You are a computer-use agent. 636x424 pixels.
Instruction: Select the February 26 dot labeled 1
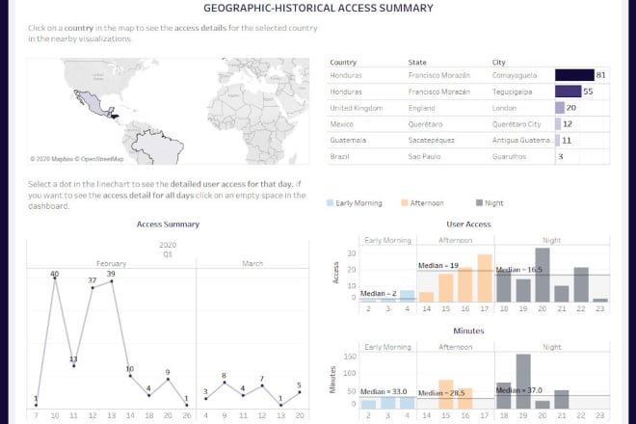(x=187, y=405)
